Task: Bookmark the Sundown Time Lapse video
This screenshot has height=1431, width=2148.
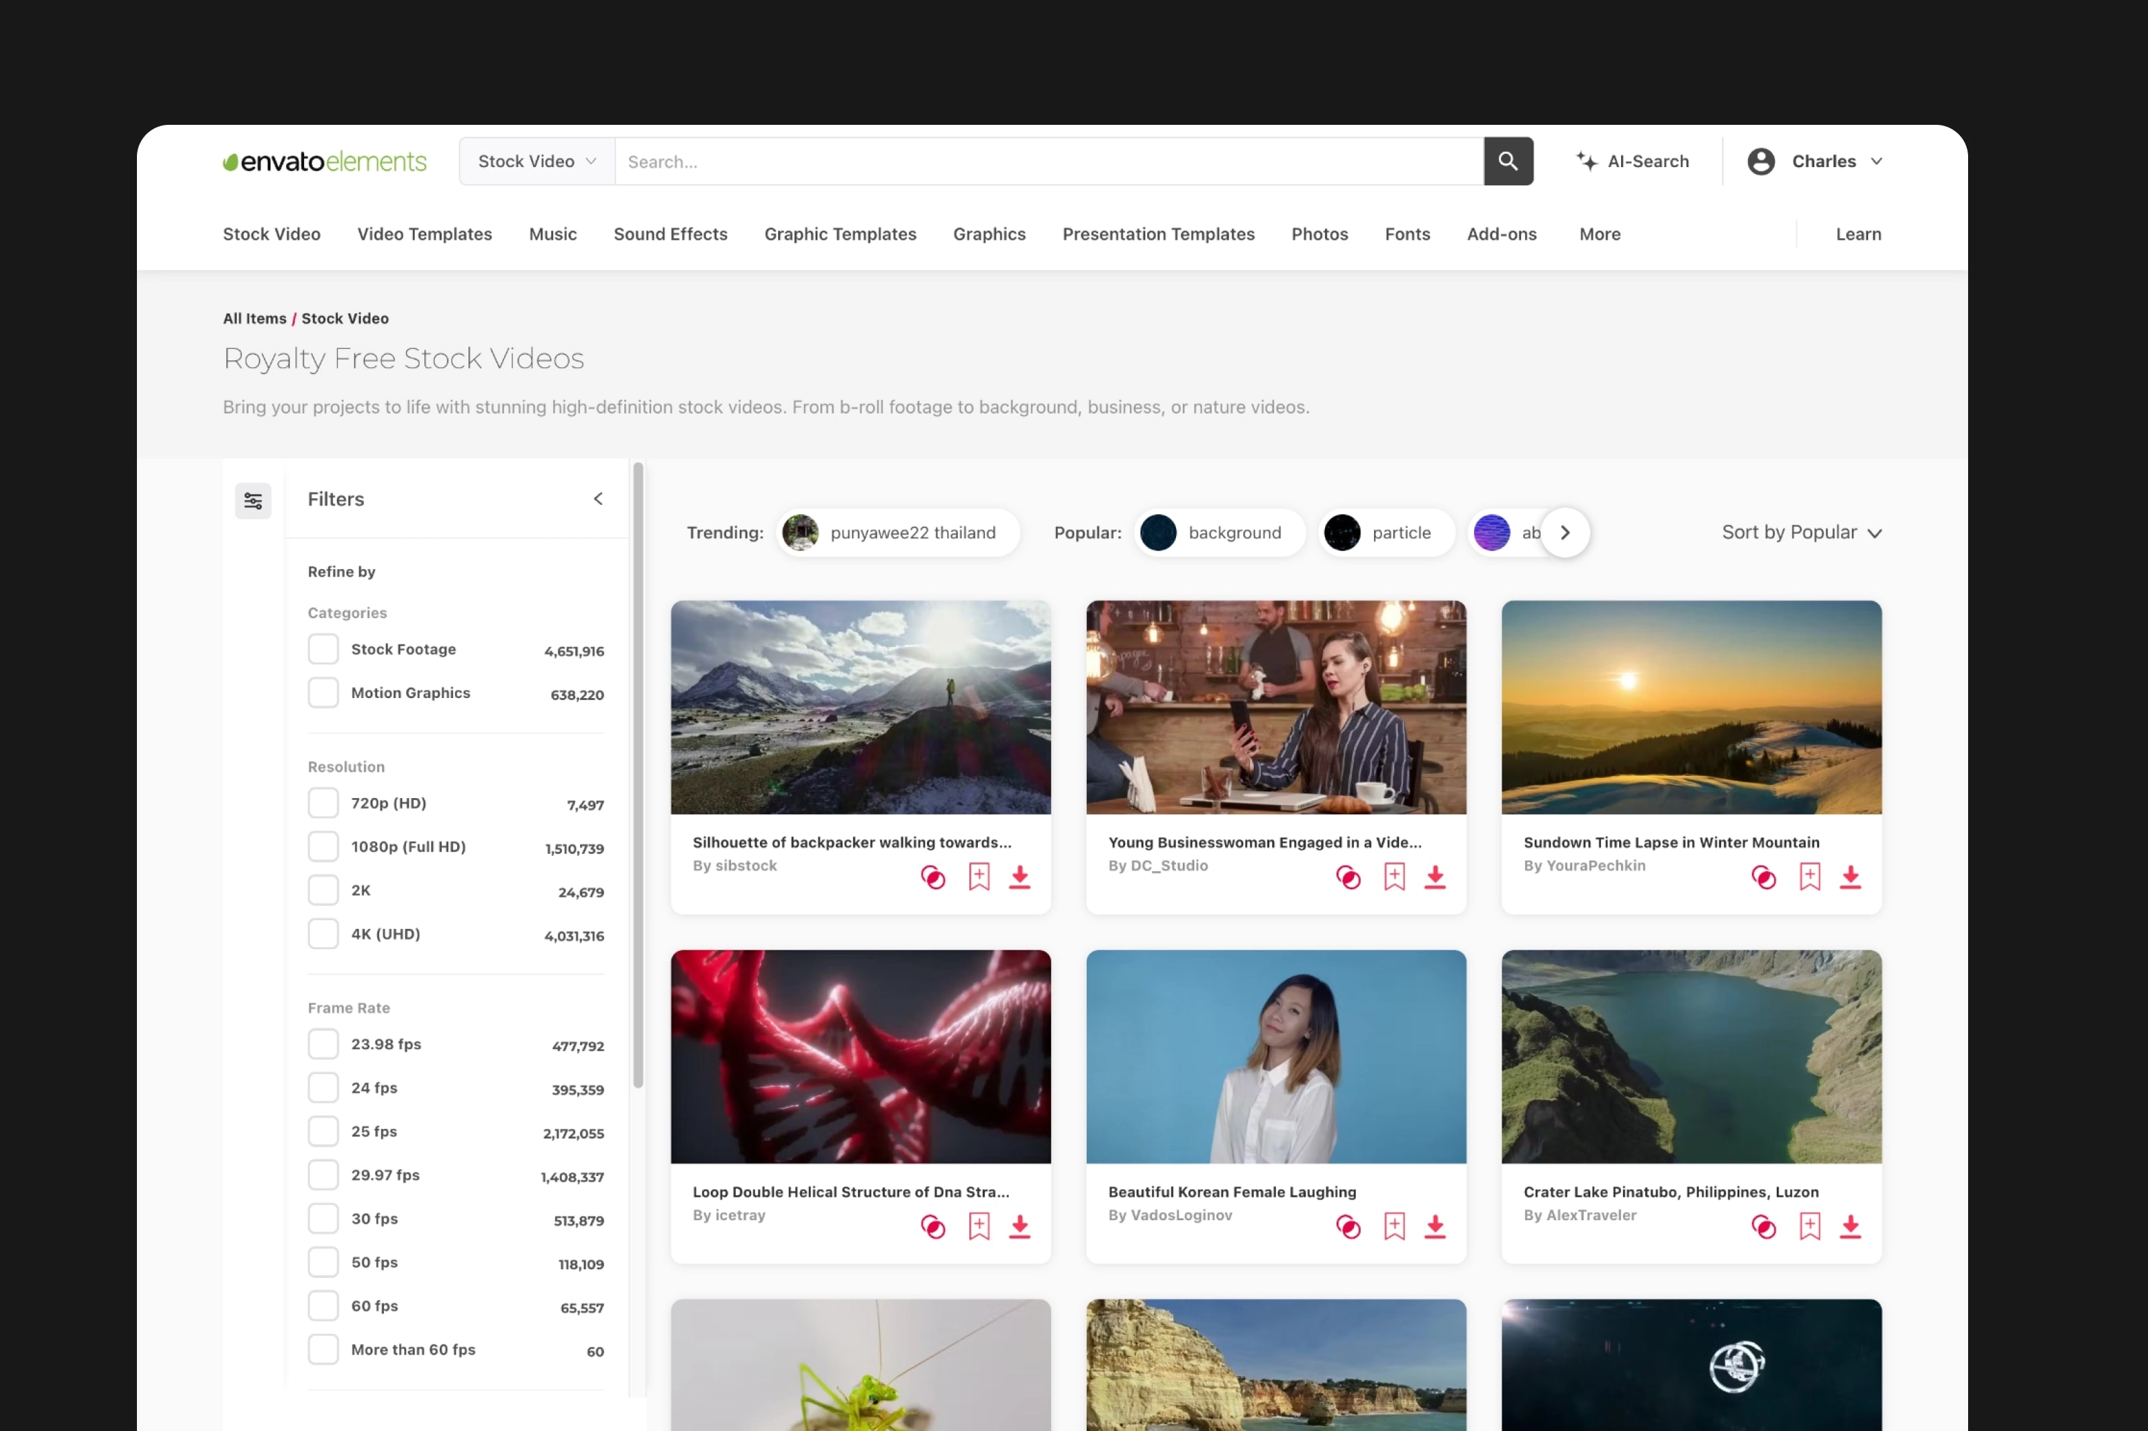Action: click(1810, 877)
